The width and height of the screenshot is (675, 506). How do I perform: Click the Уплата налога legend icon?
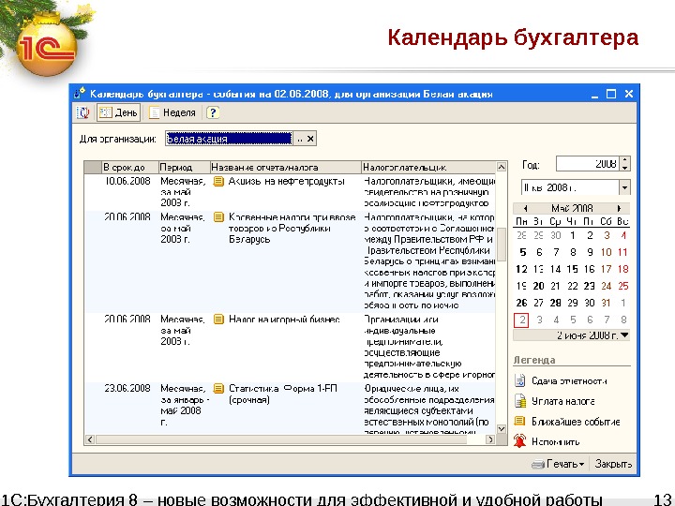[x=520, y=401]
